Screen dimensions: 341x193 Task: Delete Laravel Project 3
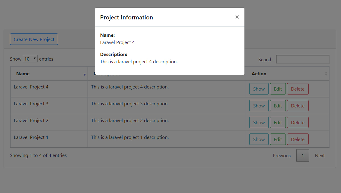tap(298, 106)
